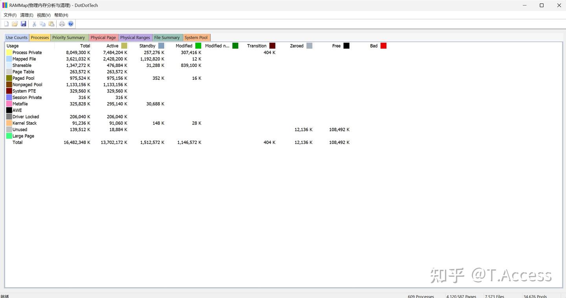Click the Transition column color swatch

click(x=272, y=46)
